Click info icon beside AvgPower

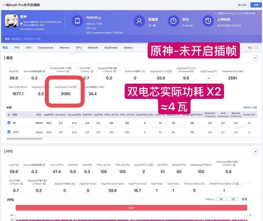(75, 87)
